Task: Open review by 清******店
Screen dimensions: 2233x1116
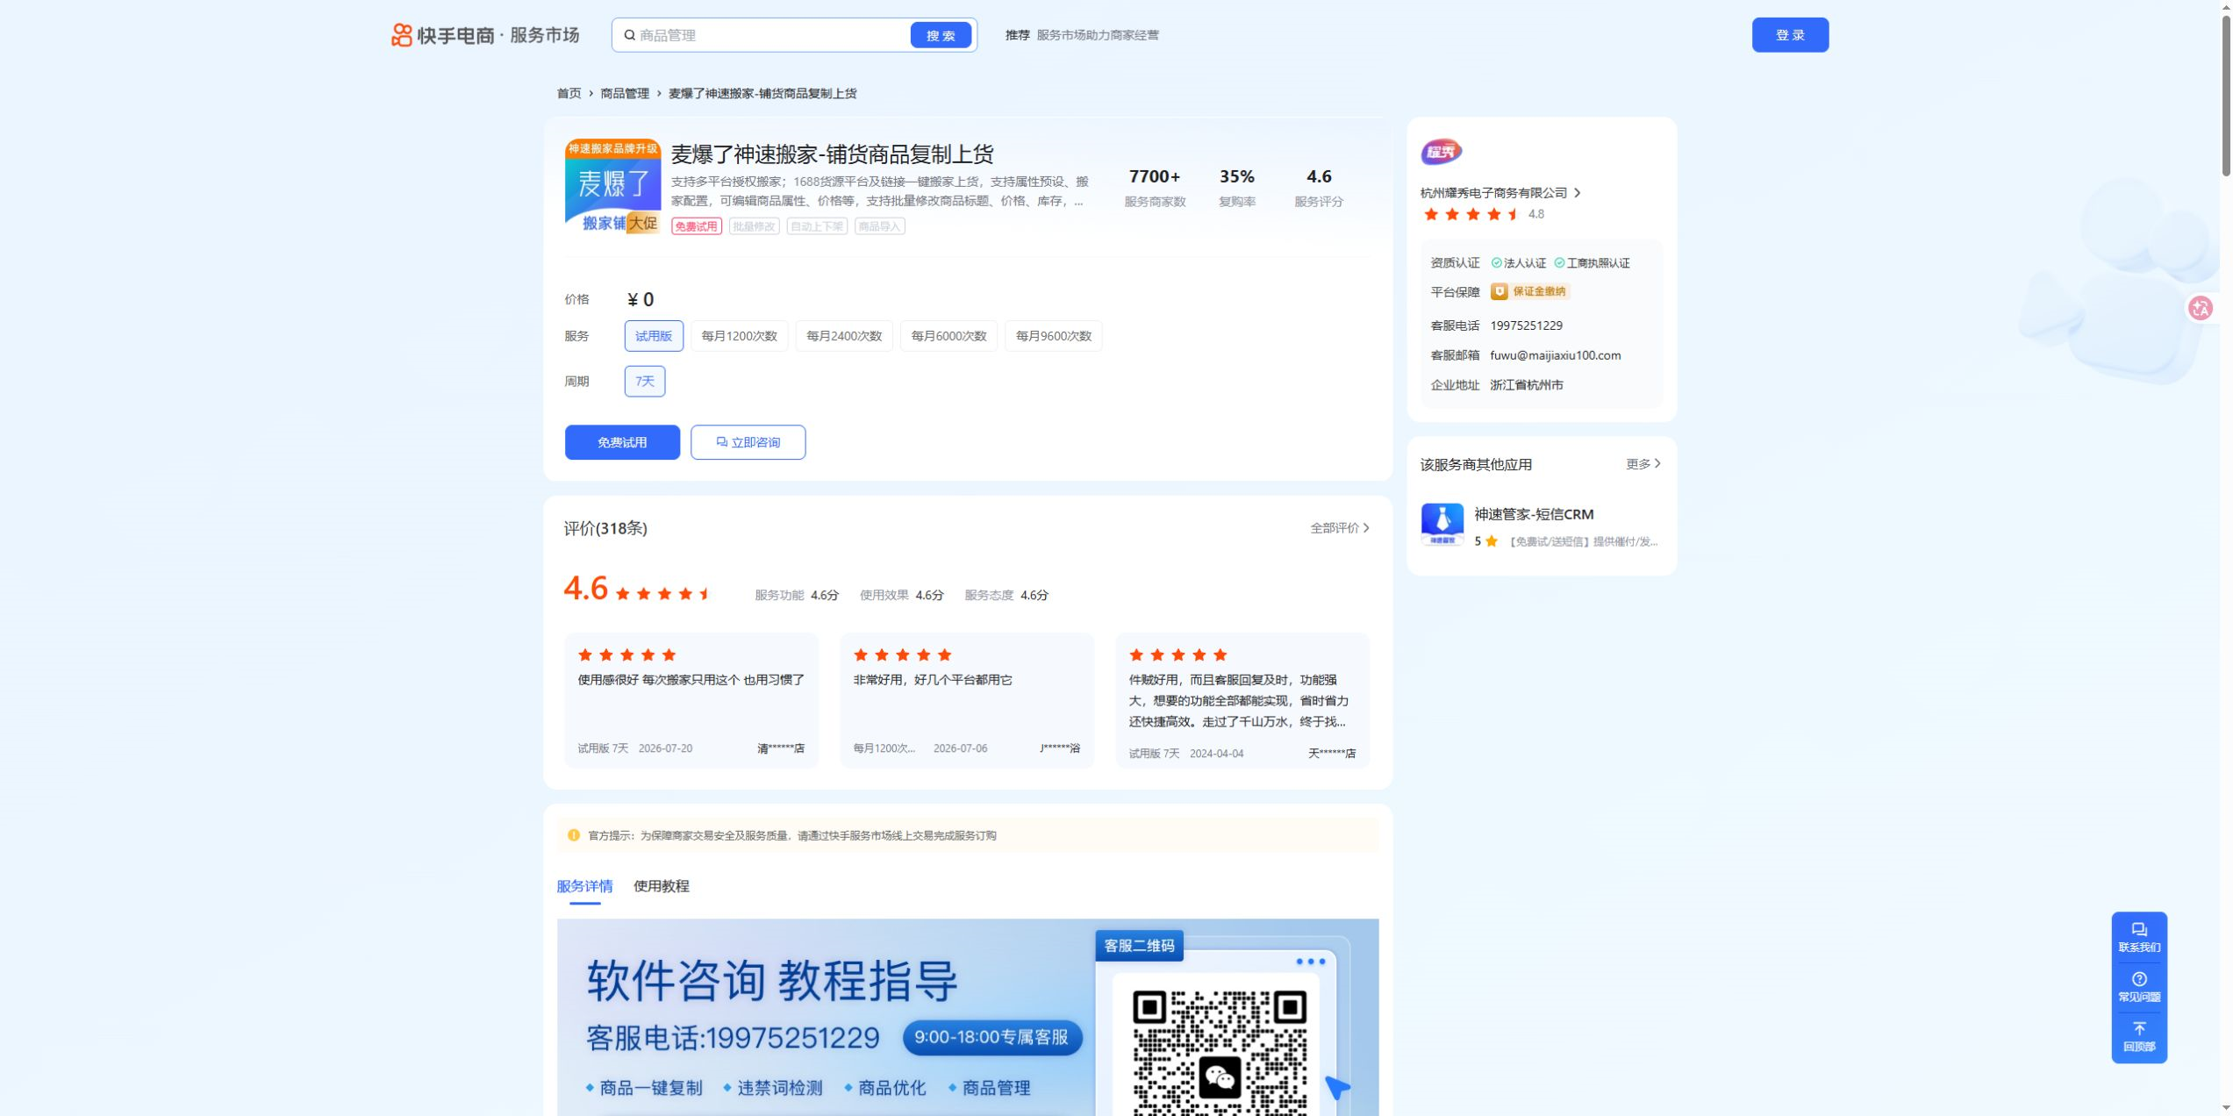Action: coord(691,700)
